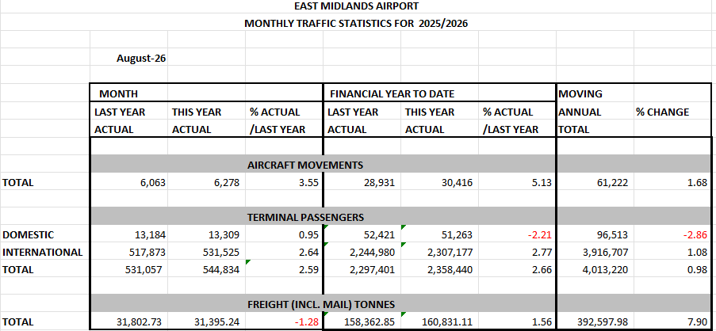
Task: Click TOTAL label of the freight tonnes row
Action: coord(17,321)
